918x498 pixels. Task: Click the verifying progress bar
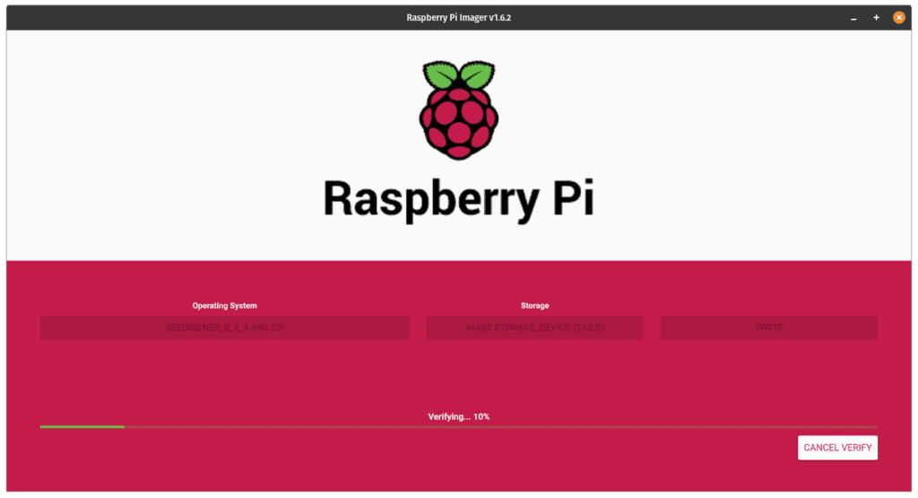click(x=459, y=426)
